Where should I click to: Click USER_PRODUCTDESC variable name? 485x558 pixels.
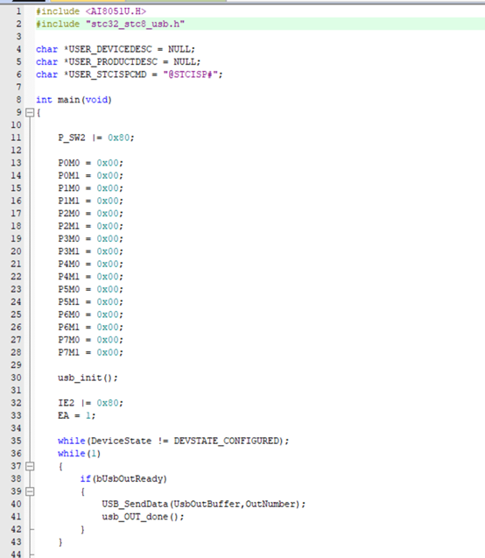coord(113,62)
